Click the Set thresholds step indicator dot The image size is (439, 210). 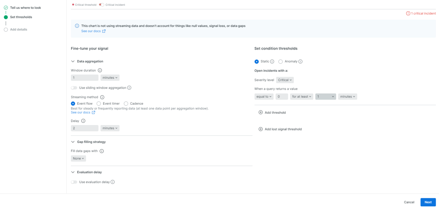click(6, 17)
